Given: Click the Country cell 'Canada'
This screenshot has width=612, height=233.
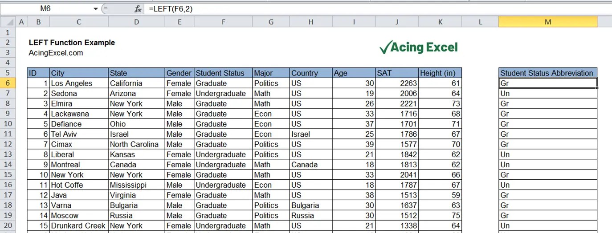Looking at the screenshot, I should (311, 165).
